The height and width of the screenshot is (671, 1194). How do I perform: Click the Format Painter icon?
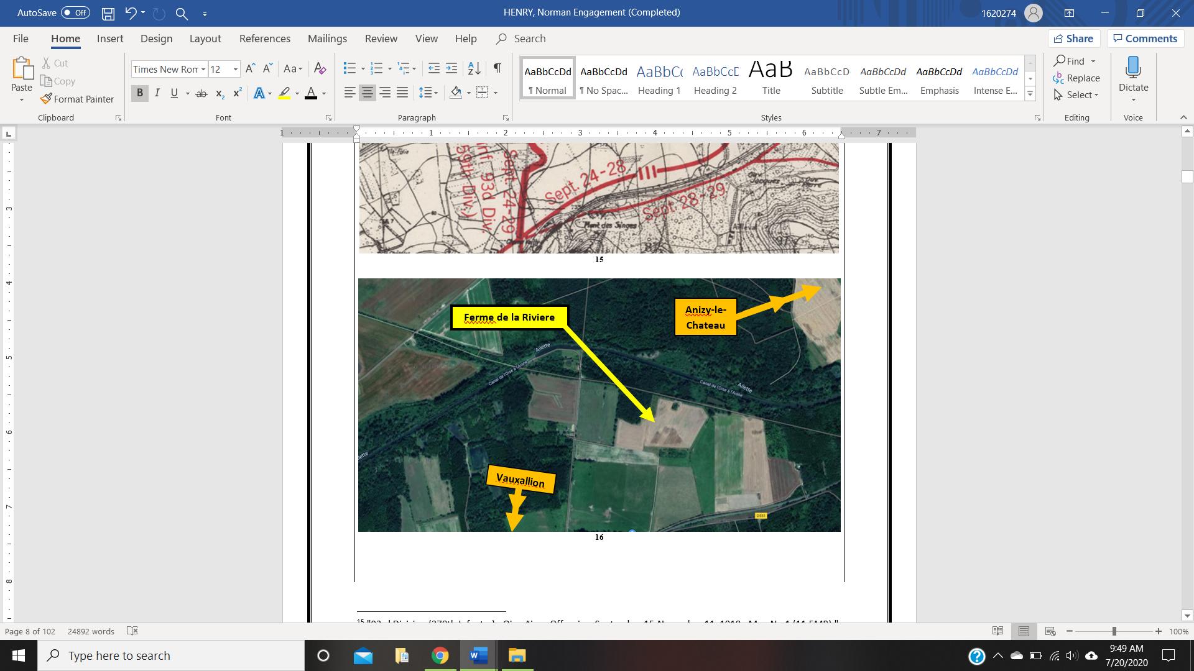click(46, 99)
